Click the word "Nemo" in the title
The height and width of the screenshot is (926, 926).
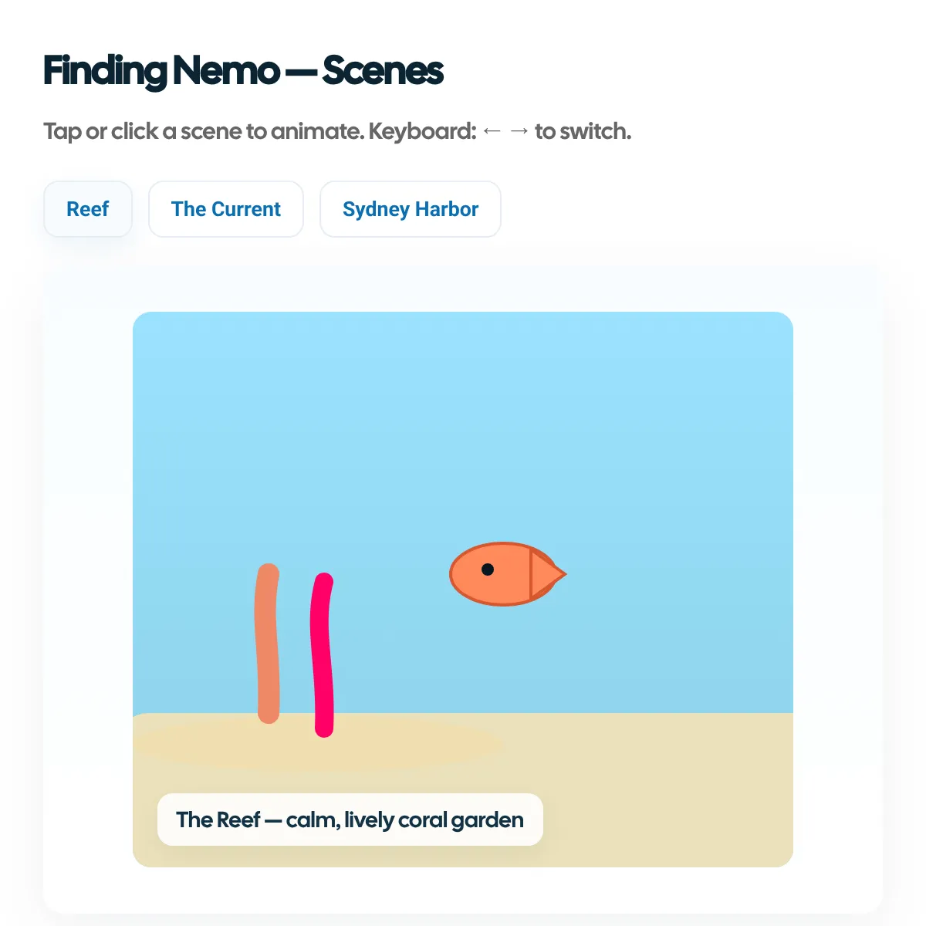coord(225,71)
